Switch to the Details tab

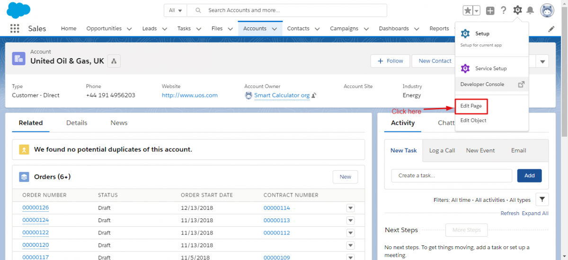77,122
